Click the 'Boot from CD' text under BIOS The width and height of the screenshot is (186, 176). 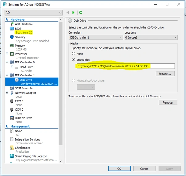(x=24, y=33)
